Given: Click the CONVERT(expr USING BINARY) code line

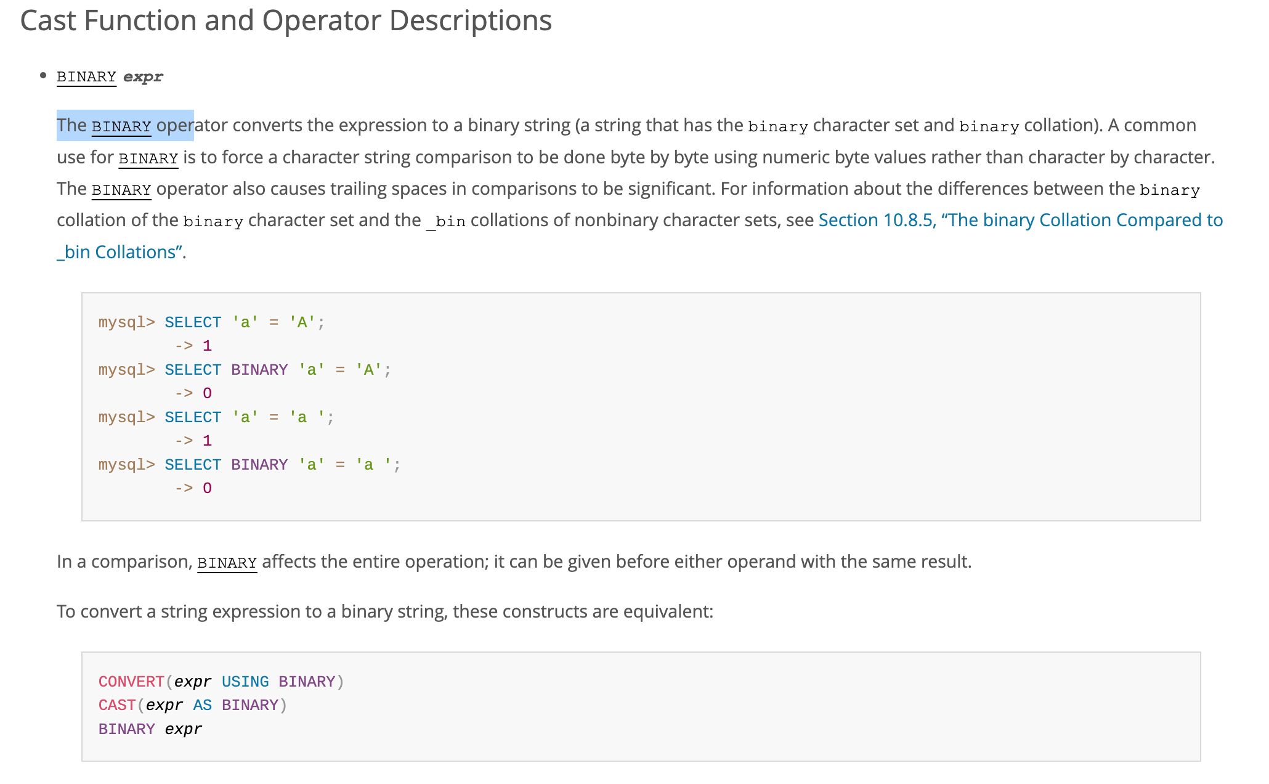Looking at the screenshot, I should click(221, 682).
